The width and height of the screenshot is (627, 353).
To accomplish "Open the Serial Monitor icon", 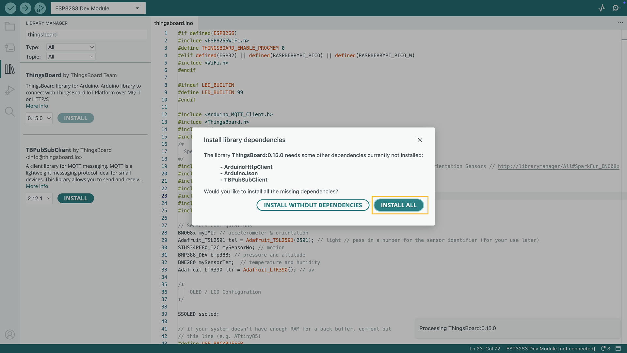I will click(x=616, y=8).
